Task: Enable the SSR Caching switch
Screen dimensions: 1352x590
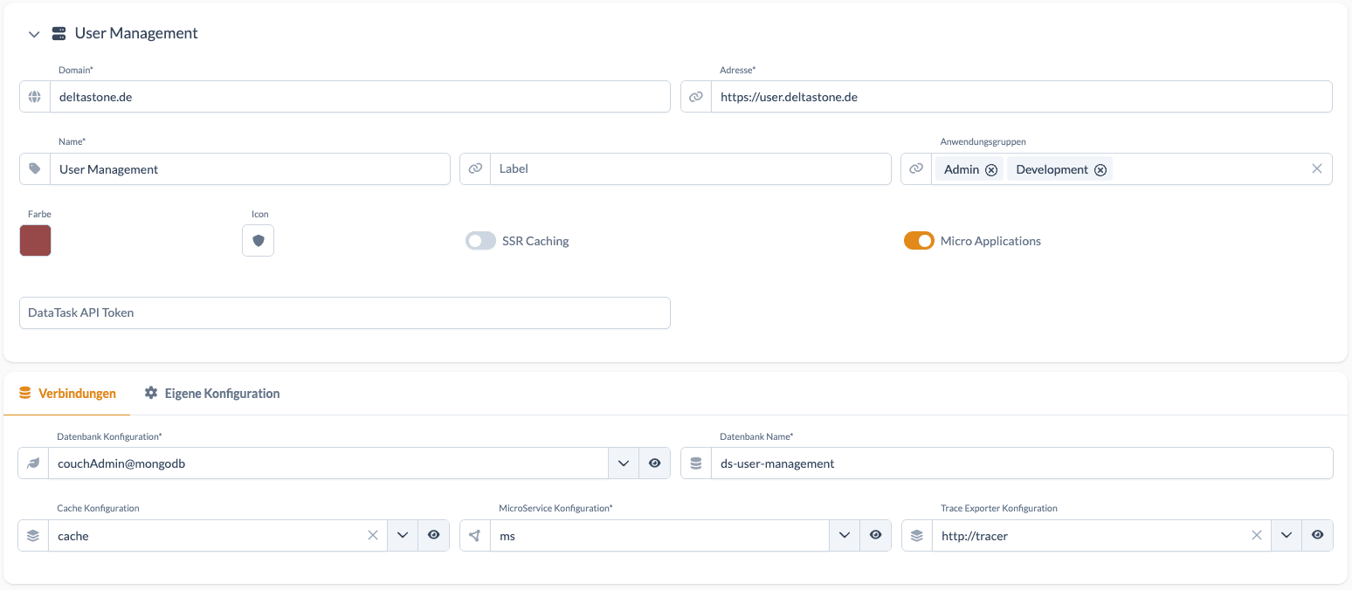Action: (x=480, y=241)
